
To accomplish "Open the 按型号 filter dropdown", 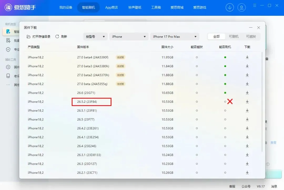I will [95, 37].
